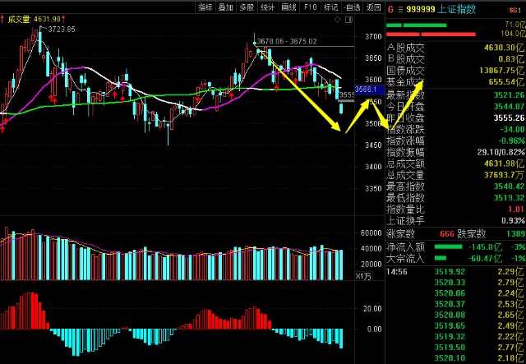Screen dimensions: 526x364
Task: Click the blue 3566.1 price axis tag
Action: click(x=366, y=89)
